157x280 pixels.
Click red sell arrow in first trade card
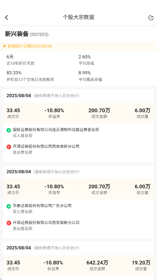[x=9, y=147]
